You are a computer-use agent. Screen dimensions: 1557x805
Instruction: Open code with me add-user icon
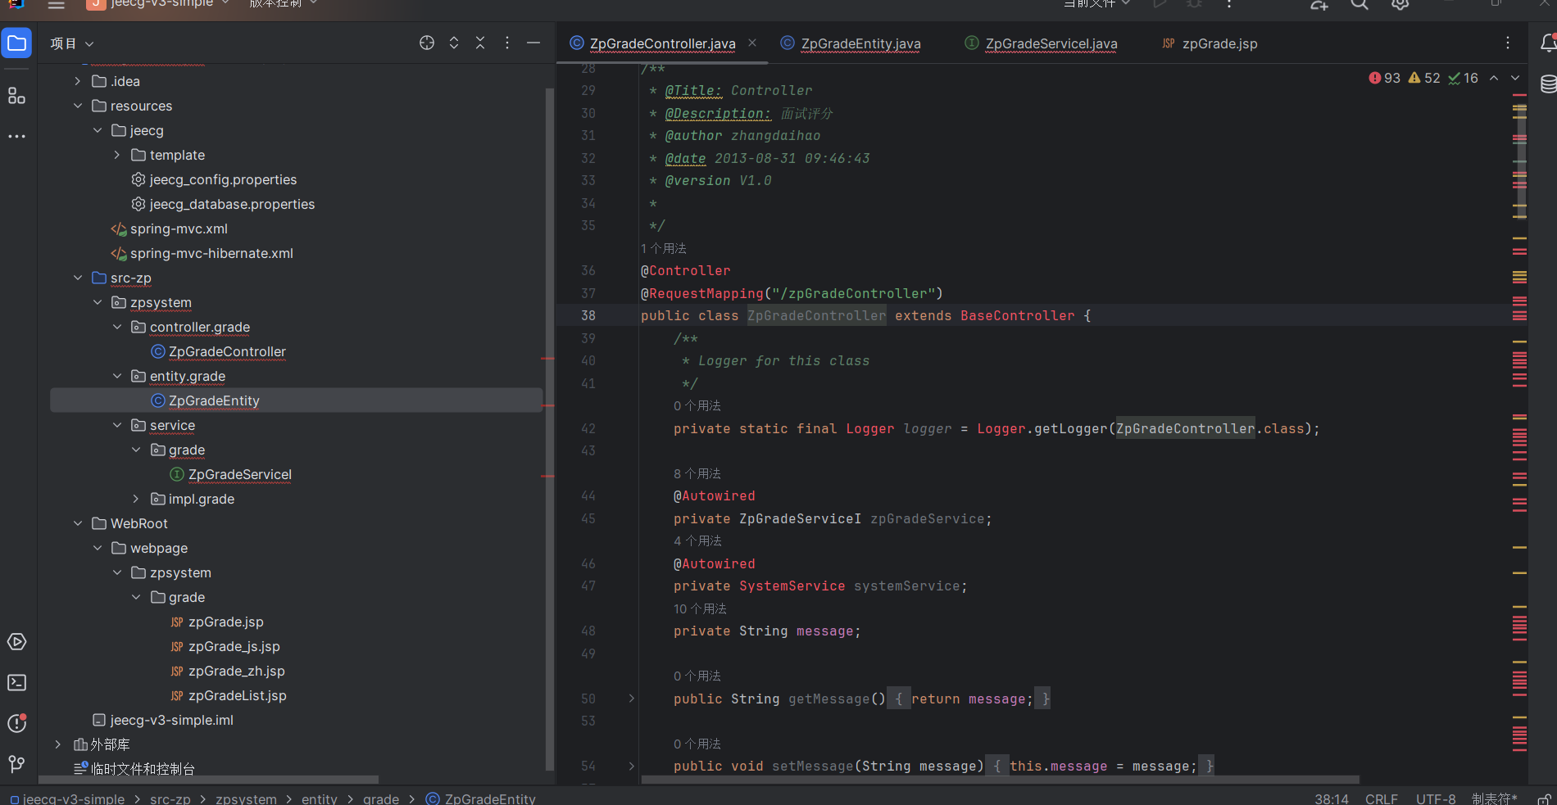coord(1319,4)
